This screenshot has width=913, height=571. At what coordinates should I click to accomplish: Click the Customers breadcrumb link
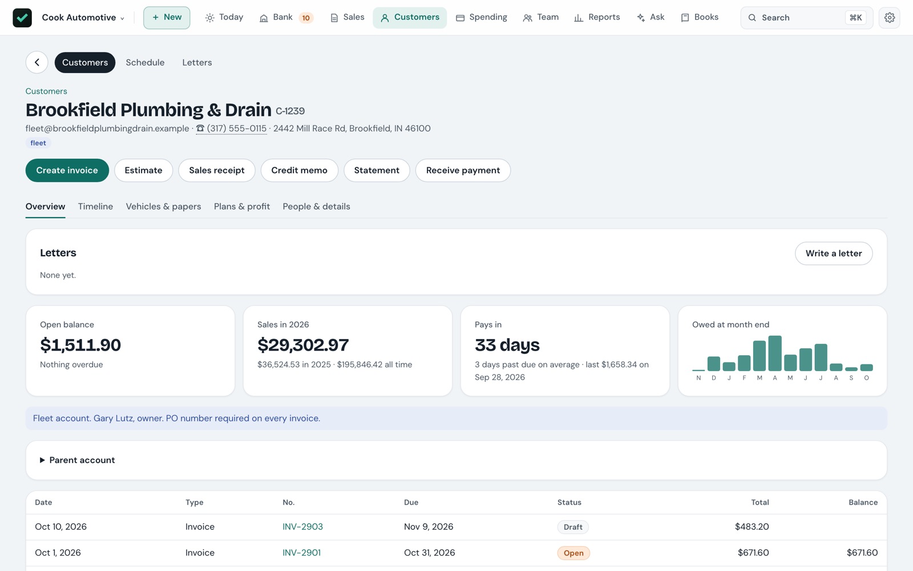46,91
